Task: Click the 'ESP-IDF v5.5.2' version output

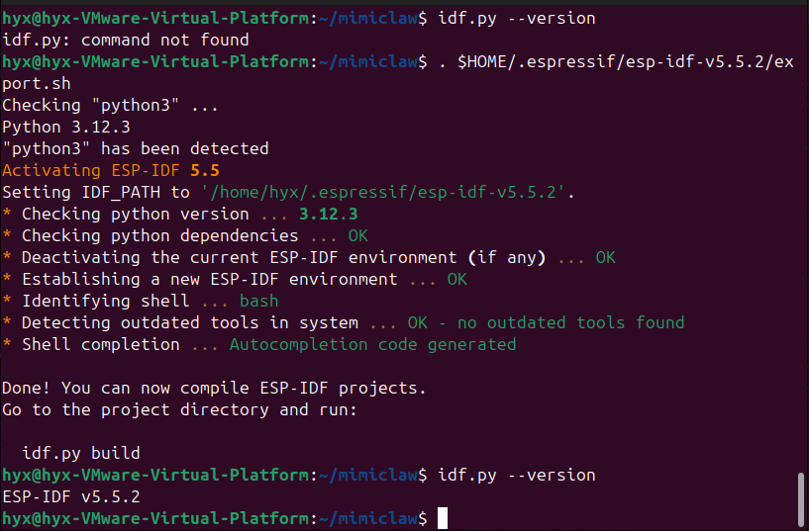Action: pyautogui.click(x=71, y=496)
